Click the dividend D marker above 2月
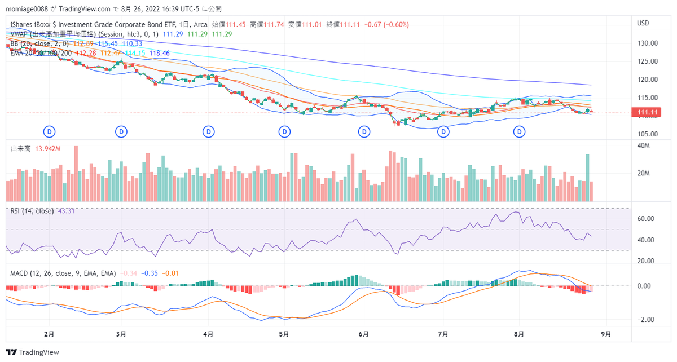Viewport: 677px width, 362px height. pyautogui.click(x=50, y=131)
